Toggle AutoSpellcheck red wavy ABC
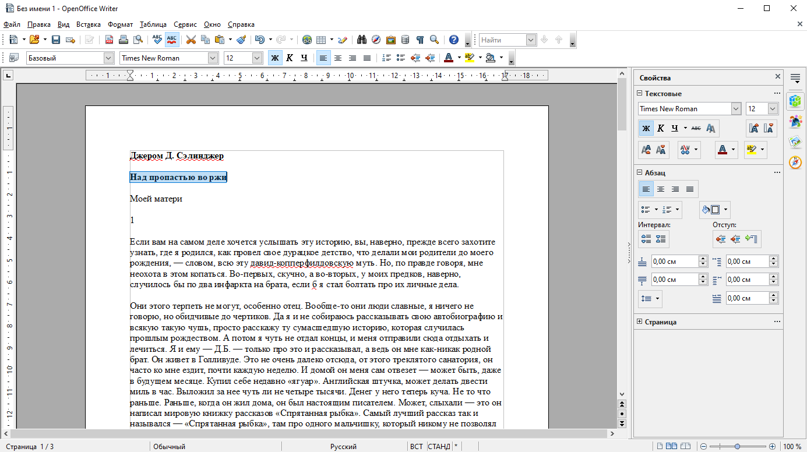 tap(172, 40)
